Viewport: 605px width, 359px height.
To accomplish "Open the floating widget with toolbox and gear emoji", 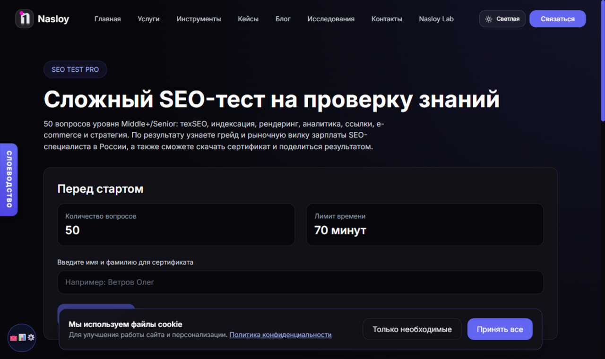I will click(x=22, y=338).
